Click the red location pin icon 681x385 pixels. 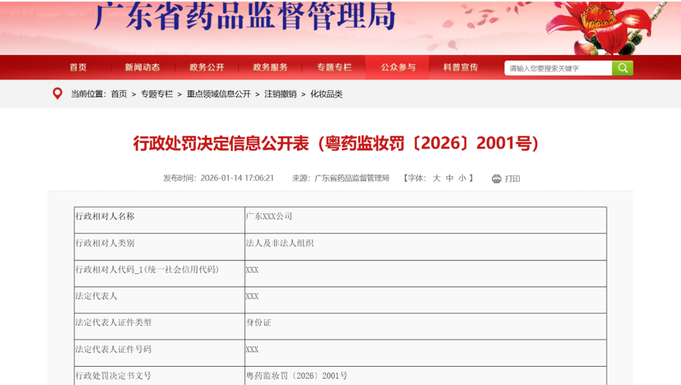(x=57, y=93)
